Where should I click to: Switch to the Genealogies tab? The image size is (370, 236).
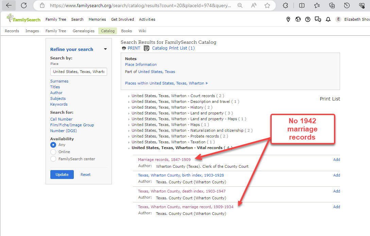tap(84, 31)
